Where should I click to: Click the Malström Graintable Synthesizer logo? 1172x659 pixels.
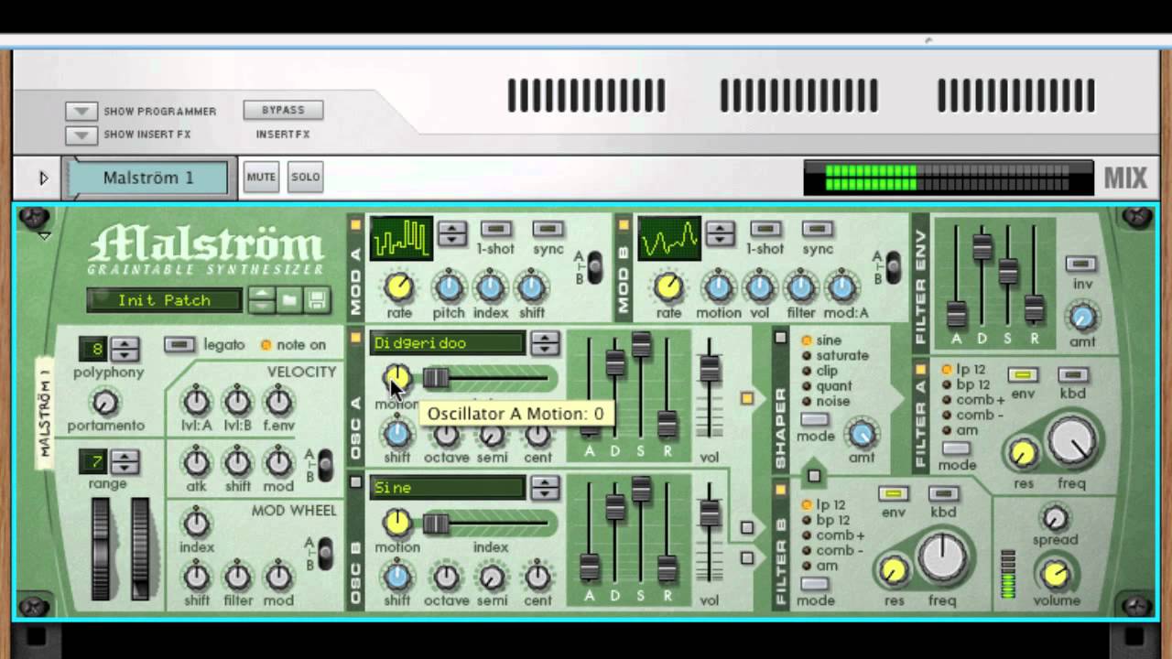click(205, 250)
